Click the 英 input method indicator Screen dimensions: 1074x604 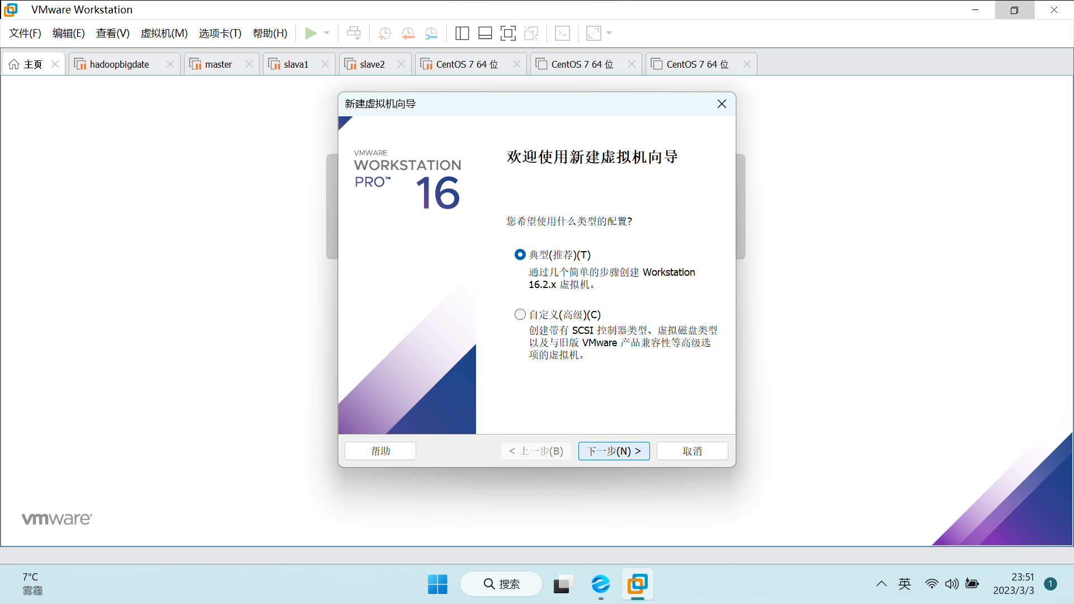905,584
